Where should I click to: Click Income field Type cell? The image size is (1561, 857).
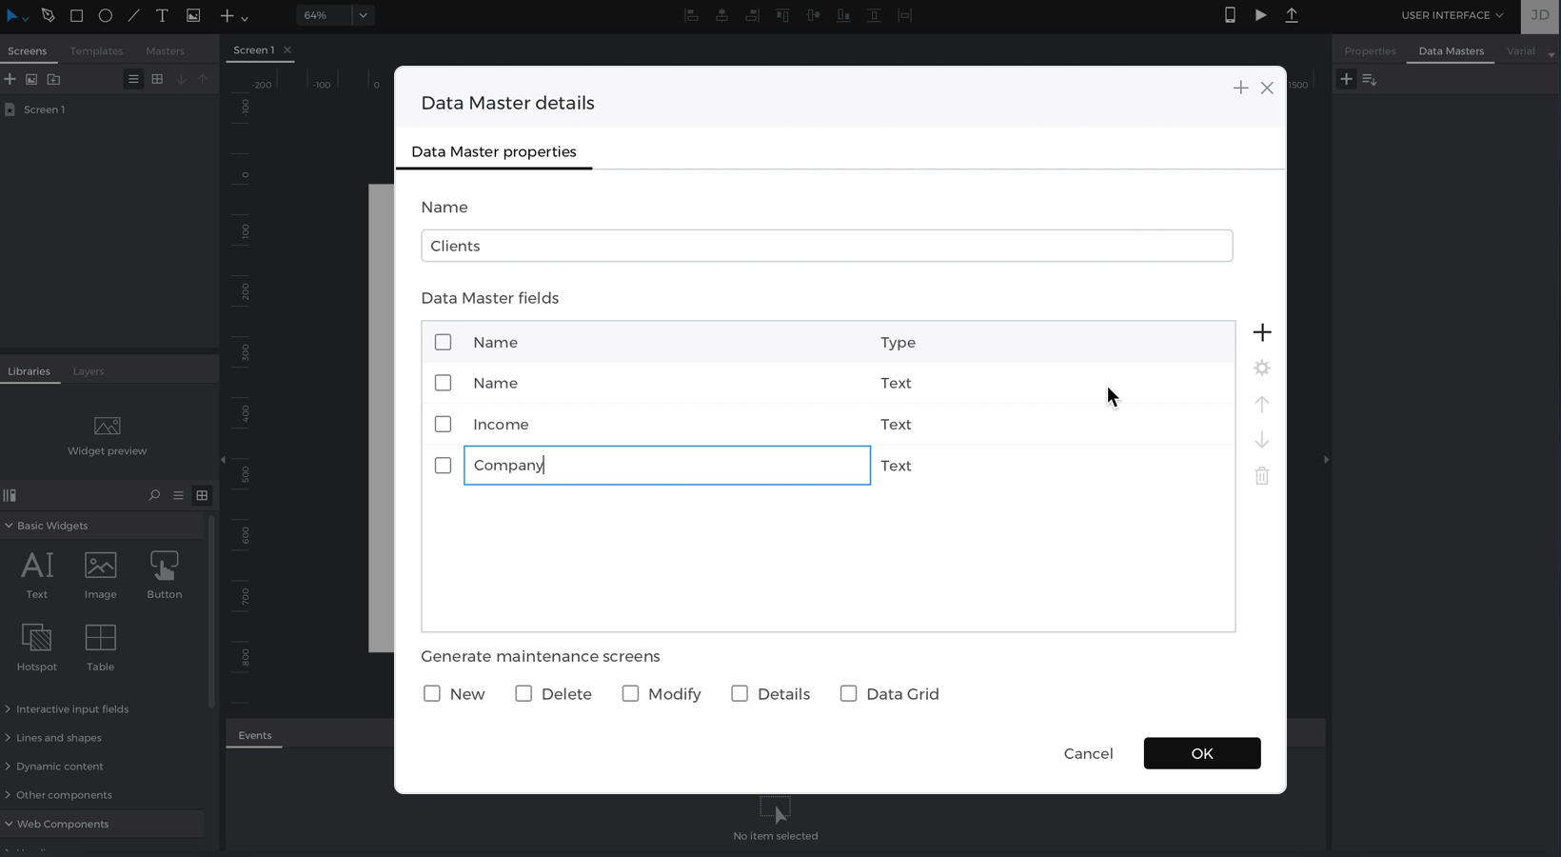tap(896, 424)
